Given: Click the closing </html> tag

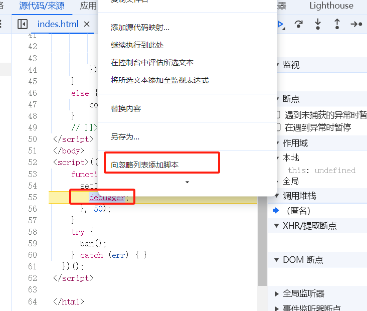Looking at the screenshot, I should click(x=69, y=301).
